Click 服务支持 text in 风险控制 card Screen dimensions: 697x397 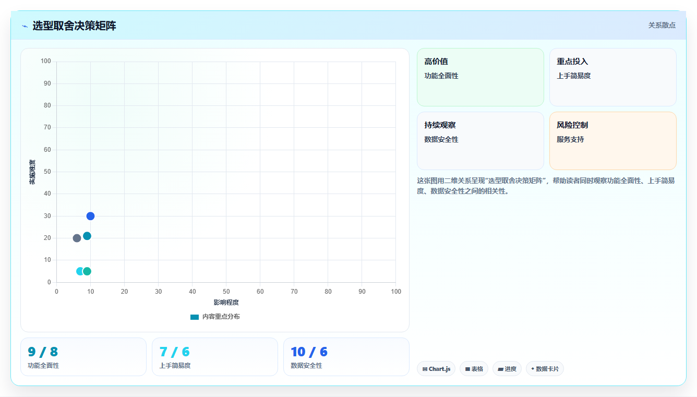(570, 139)
